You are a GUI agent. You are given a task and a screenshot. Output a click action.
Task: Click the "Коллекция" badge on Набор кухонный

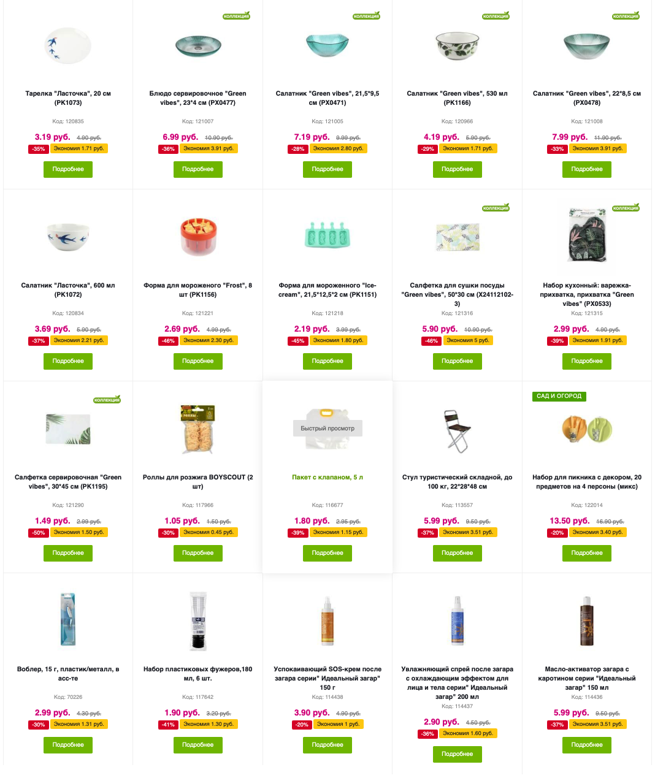click(x=626, y=208)
